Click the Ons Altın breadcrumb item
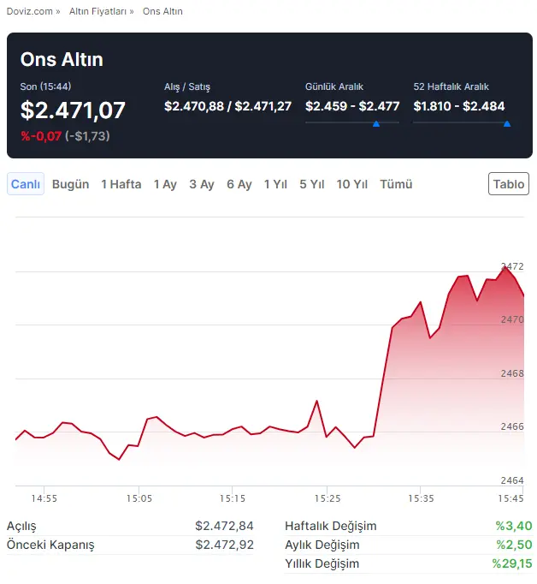 (x=162, y=11)
